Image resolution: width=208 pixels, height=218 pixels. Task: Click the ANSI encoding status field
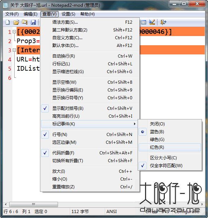(111, 212)
